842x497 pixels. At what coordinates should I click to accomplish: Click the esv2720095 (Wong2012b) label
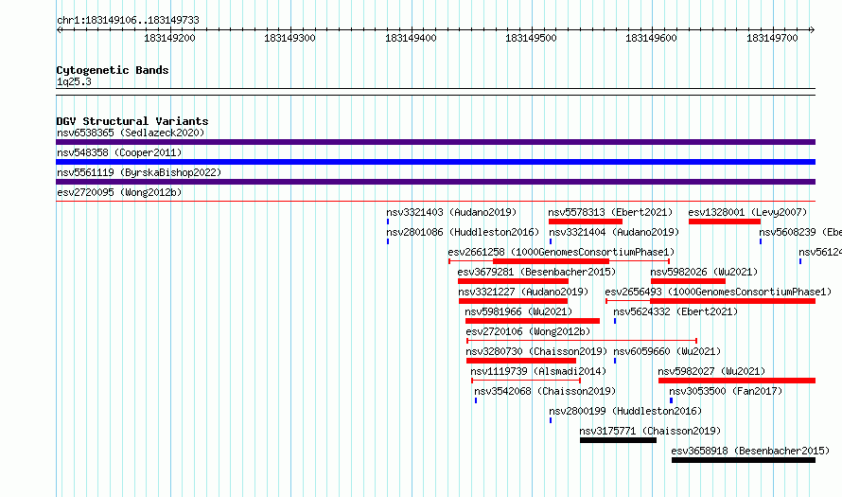tap(119, 192)
